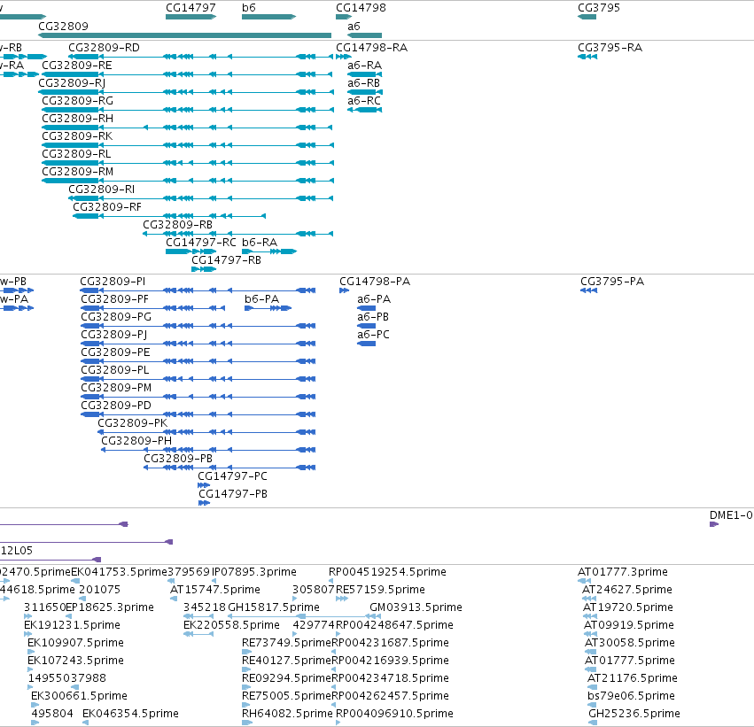Select transcript CG32809-RE
The height and width of the screenshot is (727, 754).
point(187,74)
